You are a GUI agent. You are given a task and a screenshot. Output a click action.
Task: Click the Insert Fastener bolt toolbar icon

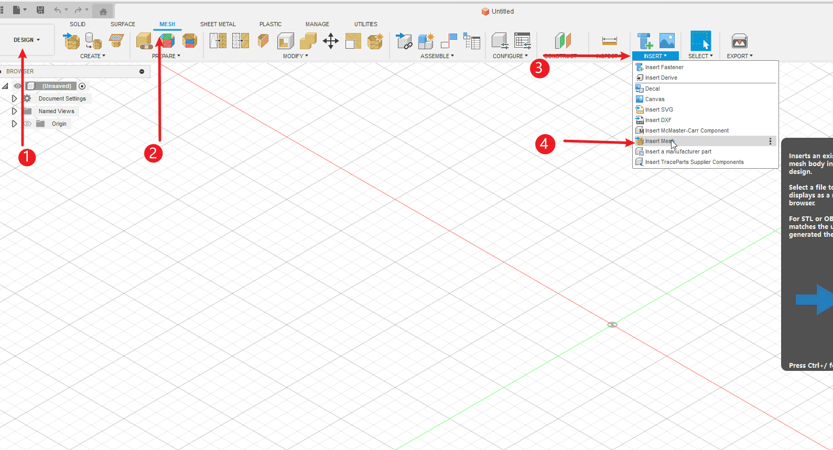point(644,41)
